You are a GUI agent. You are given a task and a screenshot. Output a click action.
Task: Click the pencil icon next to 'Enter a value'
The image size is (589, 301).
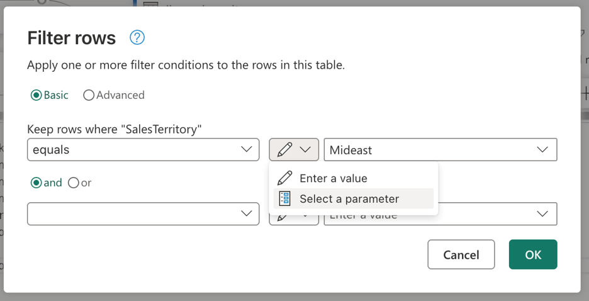[x=284, y=178]
